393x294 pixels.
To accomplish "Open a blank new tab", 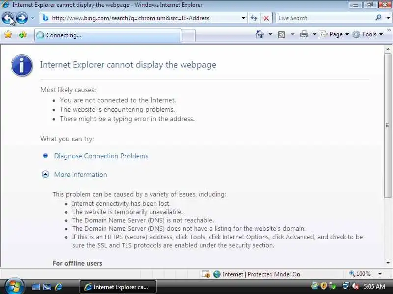I will [188, 35].
